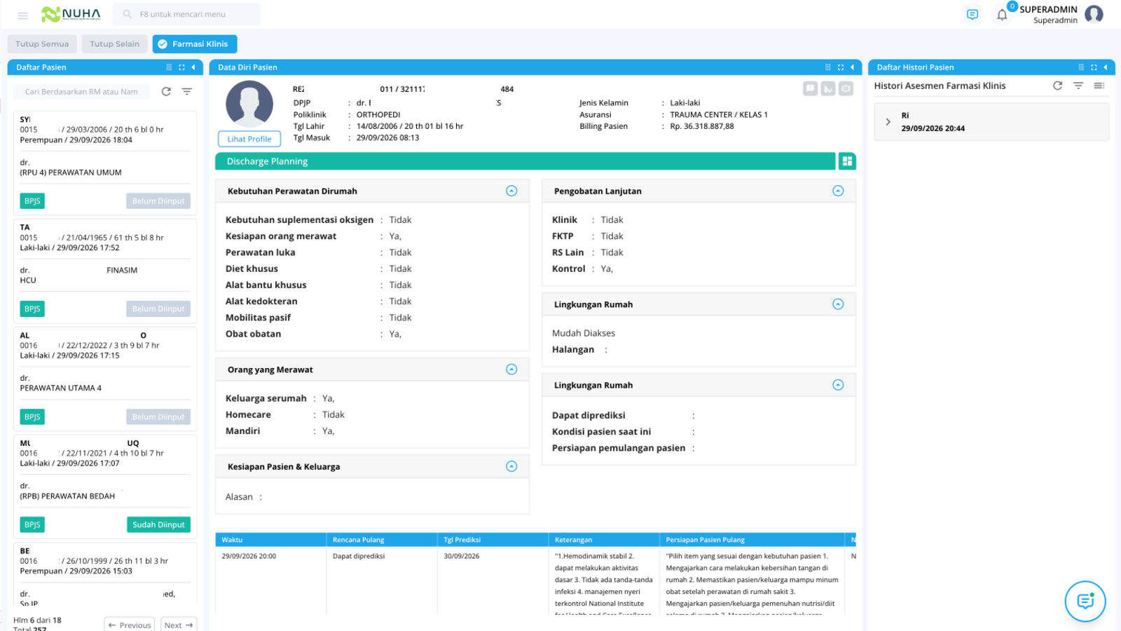The image size is (1121, 631).
Task: Open floating chat bubble button
Action: tap(1085, 601)
